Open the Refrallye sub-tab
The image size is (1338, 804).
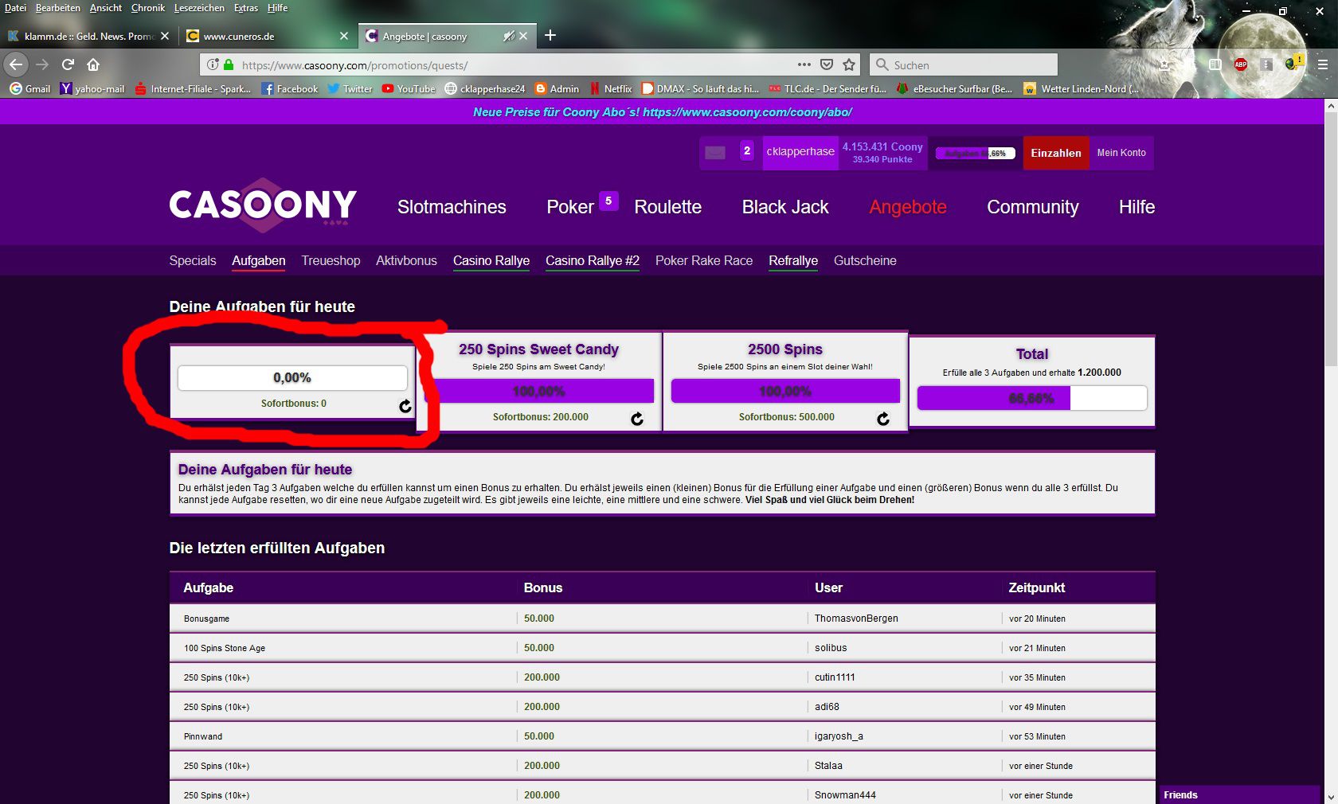793,260
